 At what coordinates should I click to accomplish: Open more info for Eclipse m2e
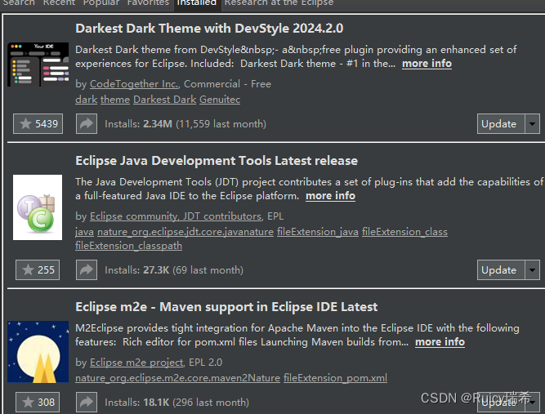[x=440, y=342]
